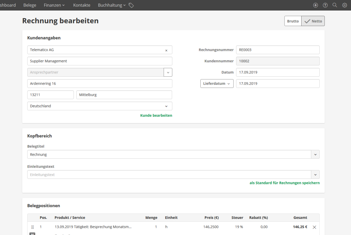Click the Produkt / Service column header
The image size is (351, 235).
tap(70, 218)
